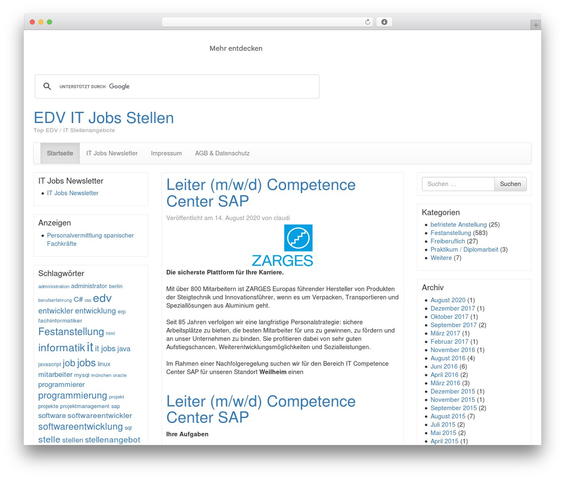Open the August 2015 archive
Viewport: 565px width, 479px height.
[x=448, y=416]
